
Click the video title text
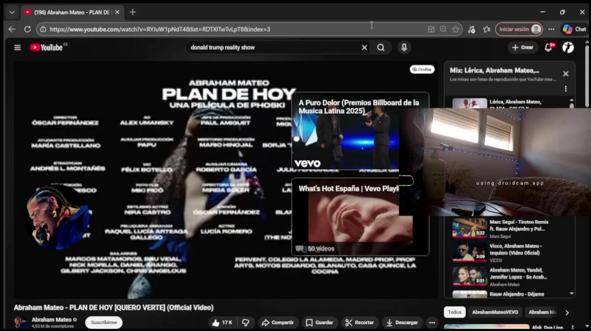[x=114, y=308]
